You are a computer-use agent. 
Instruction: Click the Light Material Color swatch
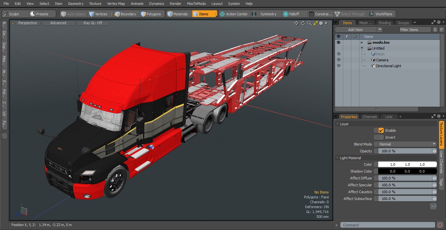(x=407, y=164)
